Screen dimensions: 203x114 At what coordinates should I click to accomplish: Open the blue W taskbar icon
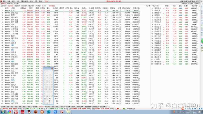point(55,112)
